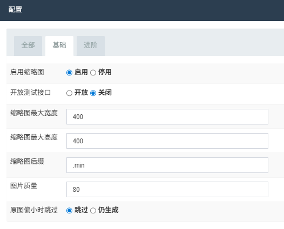
Task: Open the 进阶 tab
Action: tap(91, 46)
